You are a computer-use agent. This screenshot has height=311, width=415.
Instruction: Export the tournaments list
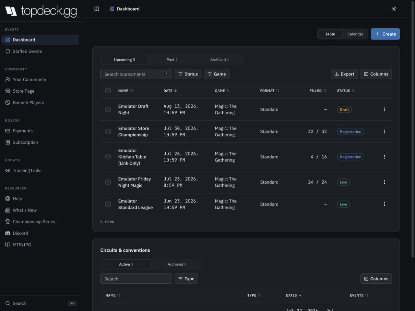(344, 74)
